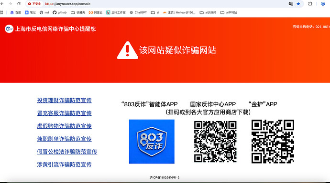Image resolution: width=330 pixels, height=183 pixels.
Task: Open 投资理财诈骗防范宣传 link
Action: (x=64, y=101)
